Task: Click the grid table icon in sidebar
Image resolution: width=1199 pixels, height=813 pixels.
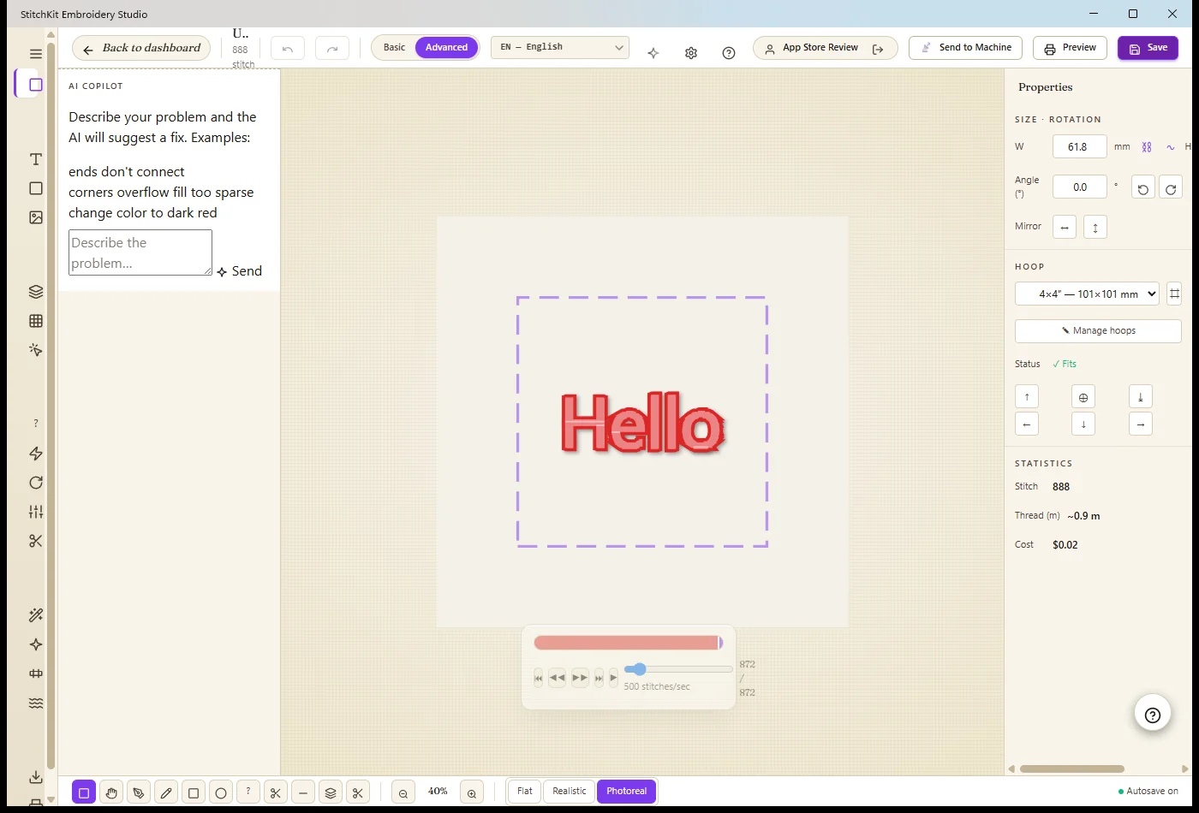Action: (x=35, y=321)
